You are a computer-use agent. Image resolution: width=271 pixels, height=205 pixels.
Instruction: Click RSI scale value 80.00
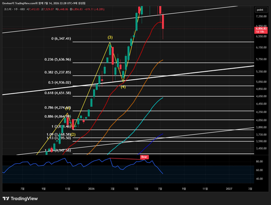click(x=259, y=161)
